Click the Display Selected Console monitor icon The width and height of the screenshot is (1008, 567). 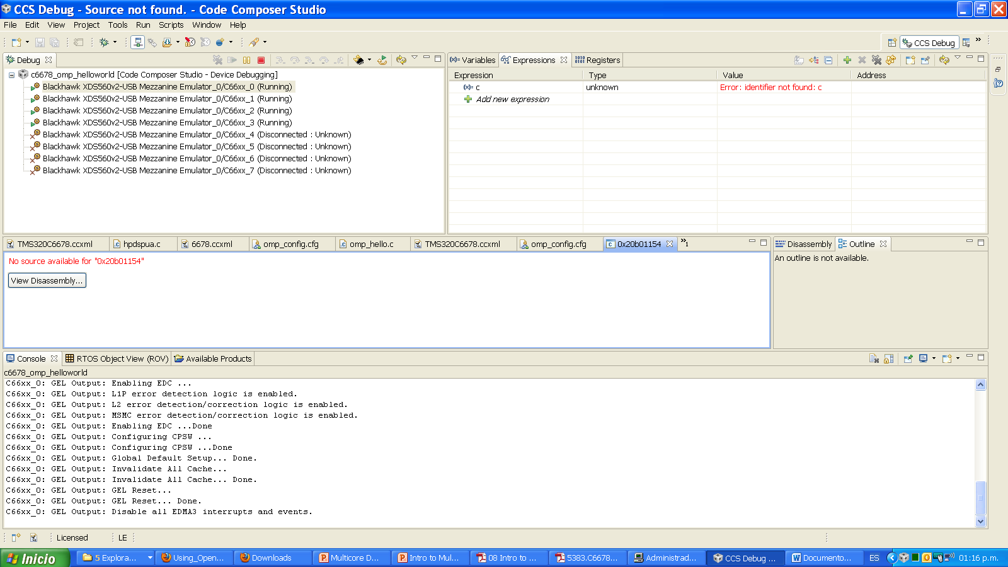coord(923,358)
